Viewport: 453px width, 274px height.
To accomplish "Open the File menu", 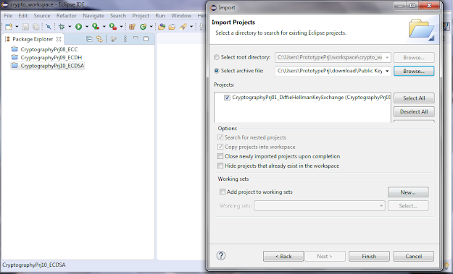I will click(8, 16).
